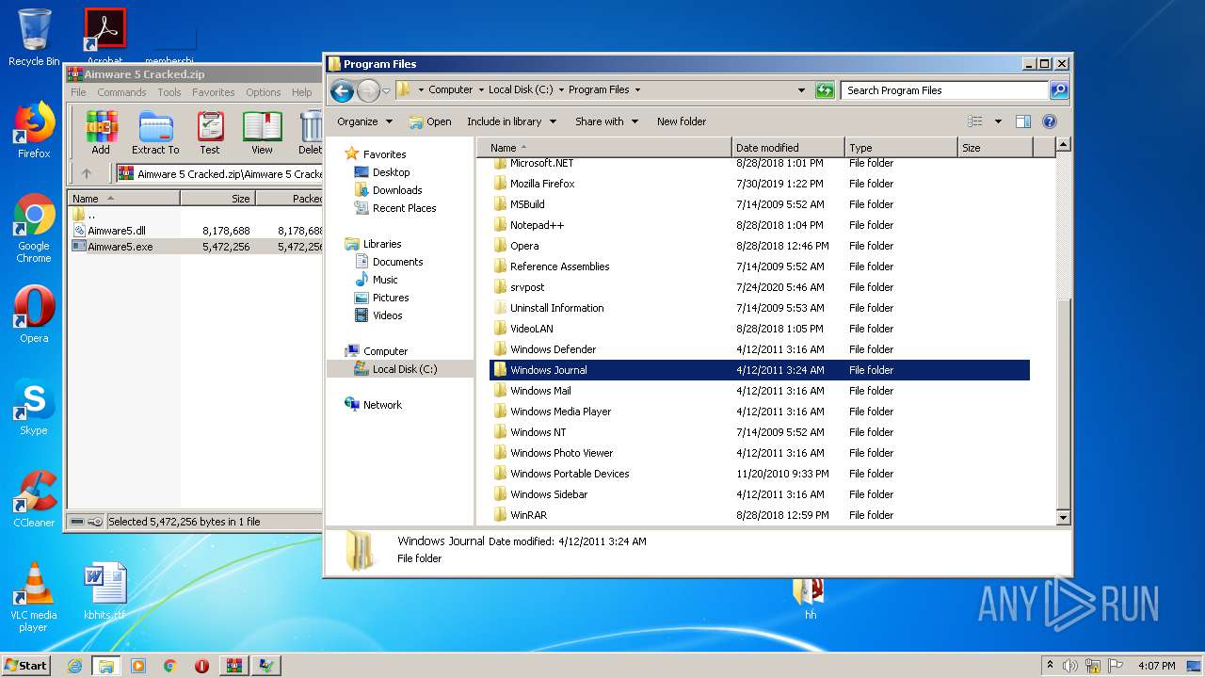Open WinRAR Help menu
The height and width of the screenshot is (678, 1205).
[301, 92]
